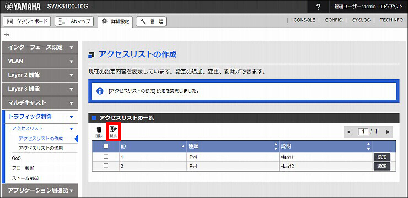
Task: Click the info icon in the message box
Action: [x=100, y=91]
